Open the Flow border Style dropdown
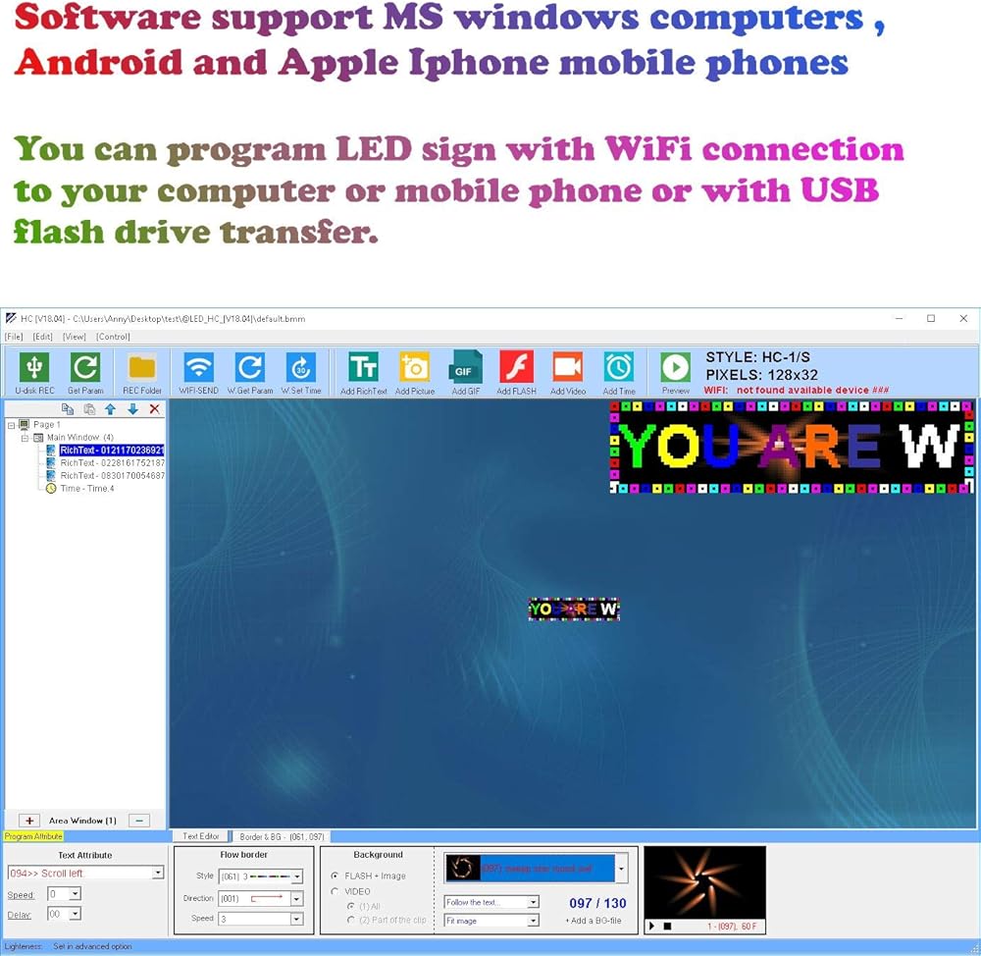Screen dimensions: 981x956 (297, 876)
